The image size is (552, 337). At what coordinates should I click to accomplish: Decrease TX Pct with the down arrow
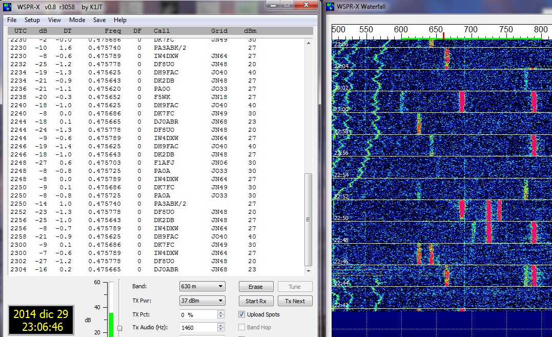(221, 316)
